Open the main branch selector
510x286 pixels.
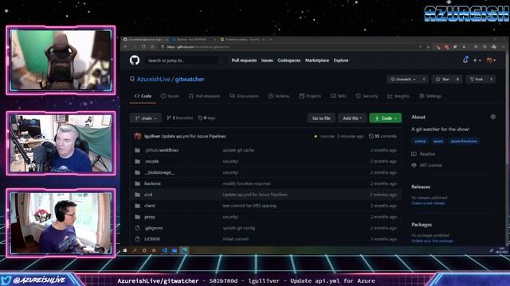(x=146, y=118)
